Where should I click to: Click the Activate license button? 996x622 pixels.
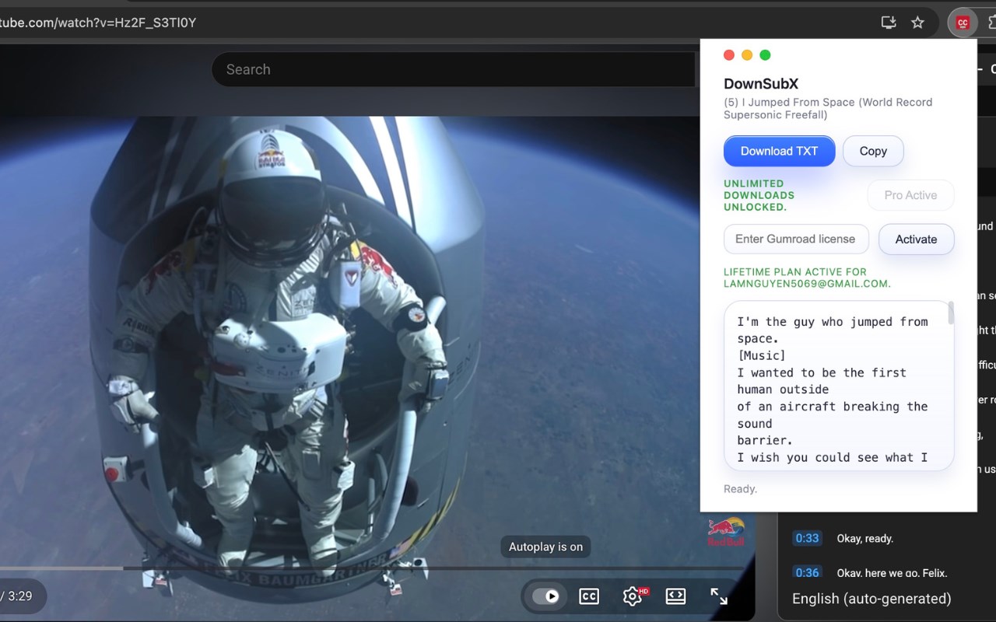[916, 239]
